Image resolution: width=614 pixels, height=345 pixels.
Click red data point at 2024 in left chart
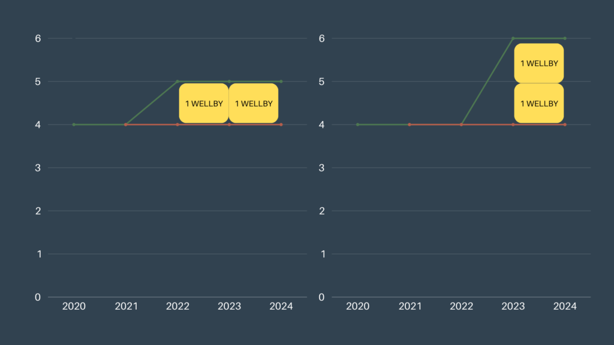281,125
